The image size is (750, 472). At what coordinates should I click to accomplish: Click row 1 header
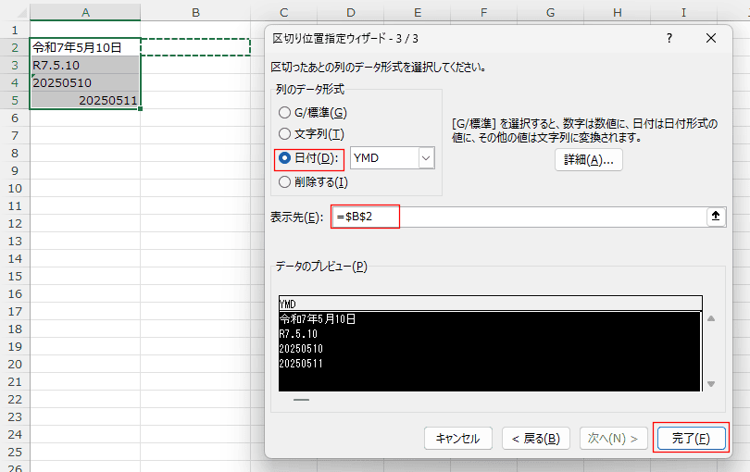15,31
